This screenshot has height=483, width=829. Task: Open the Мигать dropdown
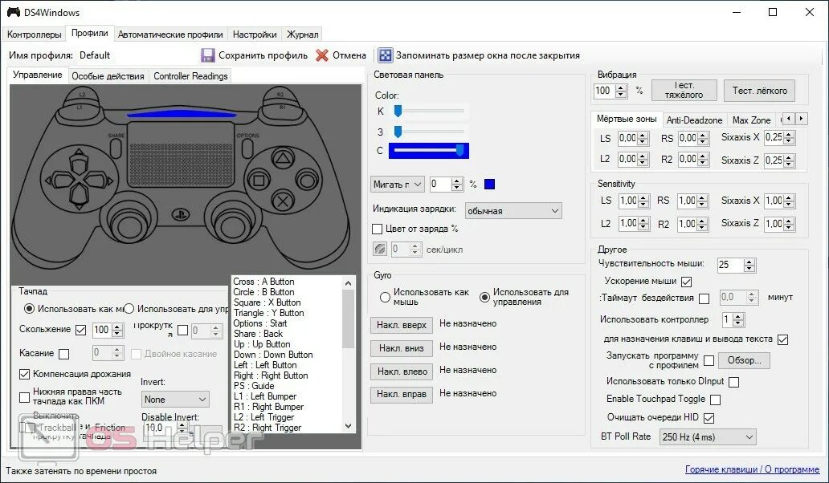pos(397,185)
